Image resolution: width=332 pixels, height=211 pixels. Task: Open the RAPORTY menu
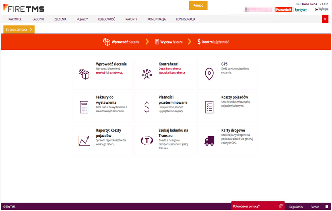131,19
